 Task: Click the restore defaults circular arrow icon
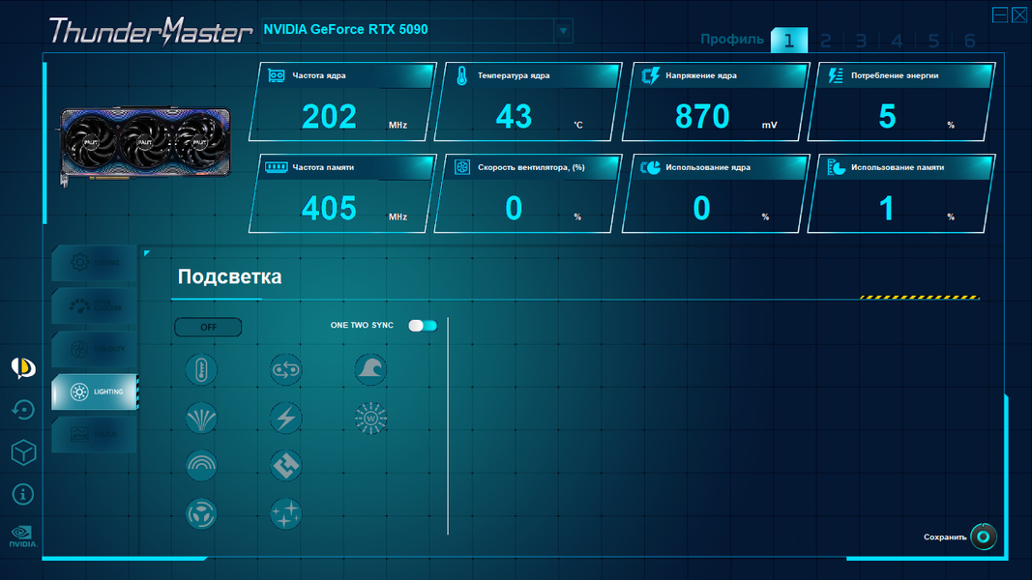pyautogui.click(x=23, y=410)
